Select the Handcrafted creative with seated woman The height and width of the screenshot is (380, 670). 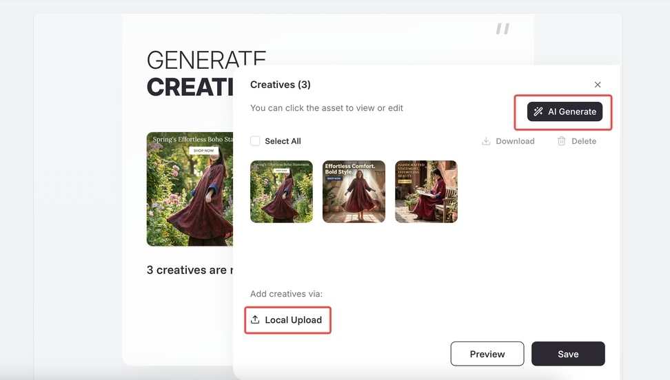pyautogui.click(x=426, y=192)
